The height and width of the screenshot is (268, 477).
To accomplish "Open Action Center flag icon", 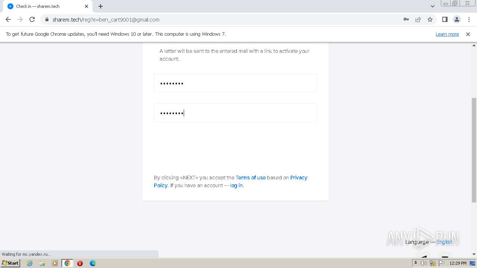I will (442, 263).
